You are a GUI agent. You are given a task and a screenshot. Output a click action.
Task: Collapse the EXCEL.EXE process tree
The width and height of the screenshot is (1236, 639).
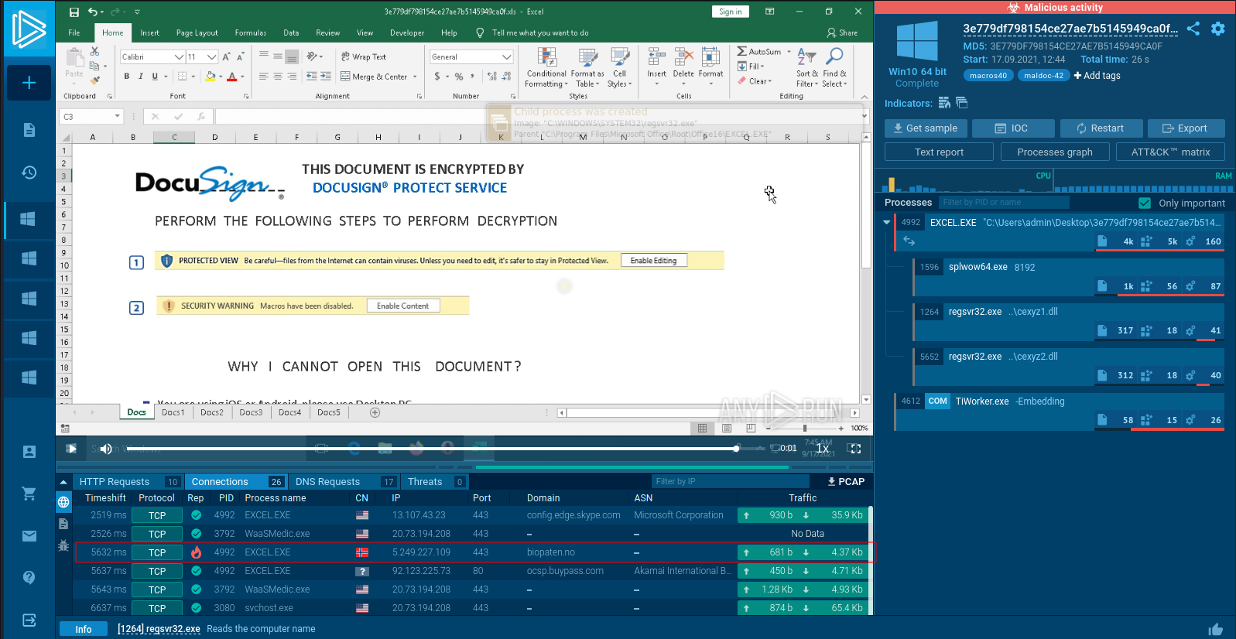click(887, 223)
